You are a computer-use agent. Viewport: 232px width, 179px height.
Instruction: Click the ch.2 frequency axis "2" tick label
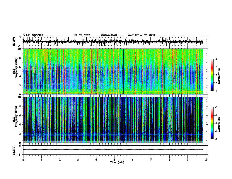coord(21,134)
